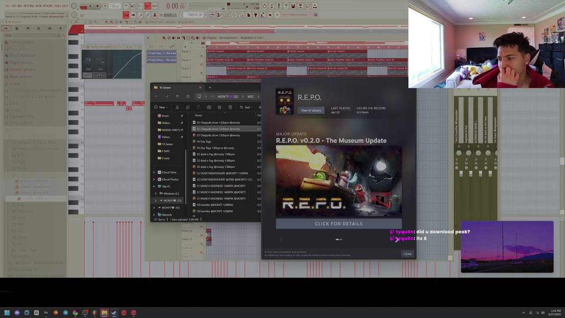The height and width of the screenshot is (318, 565).
Task: Select the 54 Day Tags file
Action: pos(204,142)
